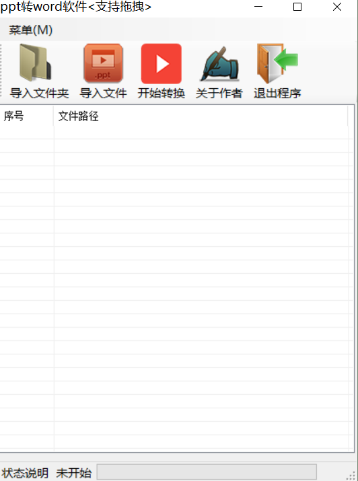This screenshot has height=481, width=358.
Task: Open the 菜单(M) menu
Action: click(31, 30)
